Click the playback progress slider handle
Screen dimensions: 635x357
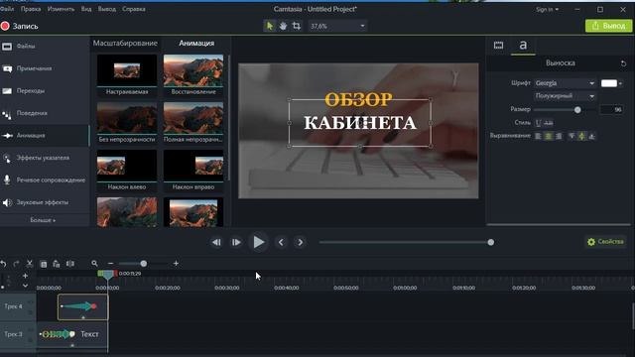(491, 242)
